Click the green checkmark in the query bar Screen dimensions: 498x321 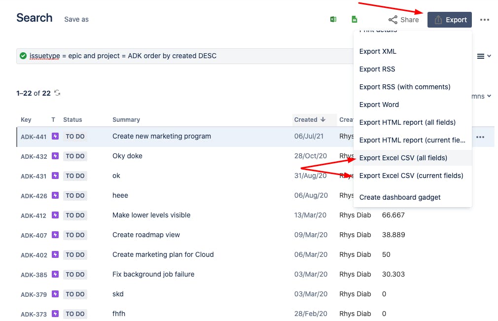click(23, 56)
